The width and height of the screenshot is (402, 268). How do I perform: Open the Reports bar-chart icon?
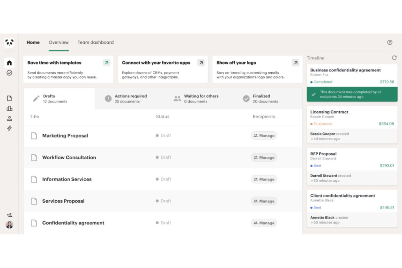[x=9, y=108]
